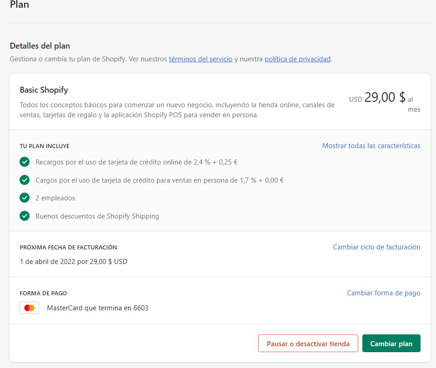This screenshot has width=436, height=368.
Task: Select the Basic Shopify plan name
Action: 44,90
